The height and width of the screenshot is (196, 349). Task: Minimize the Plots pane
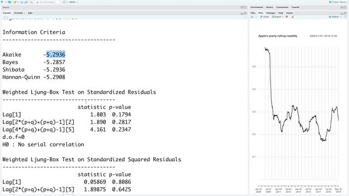click(341, 14)
